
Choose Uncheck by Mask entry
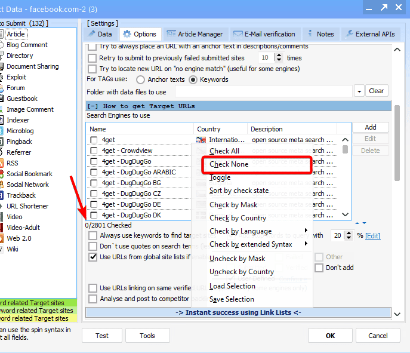252,259
